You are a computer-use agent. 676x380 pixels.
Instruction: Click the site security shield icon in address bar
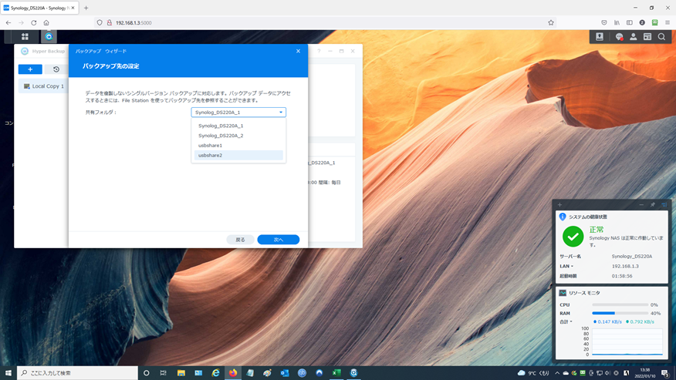point(100,23)
